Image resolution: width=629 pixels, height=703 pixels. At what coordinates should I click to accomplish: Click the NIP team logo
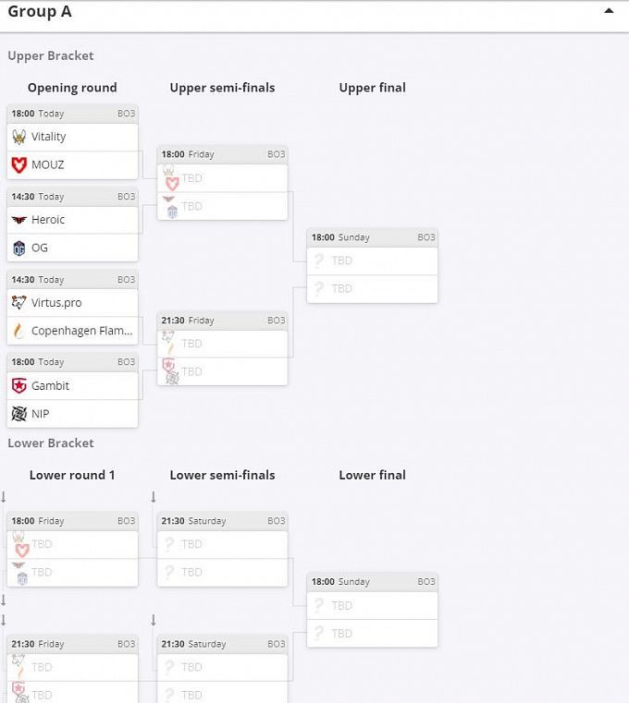[x=19, y=414]
